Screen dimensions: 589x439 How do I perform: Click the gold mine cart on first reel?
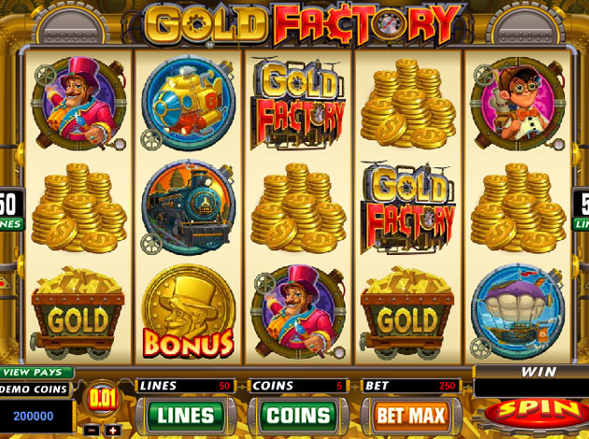[78, 312]
